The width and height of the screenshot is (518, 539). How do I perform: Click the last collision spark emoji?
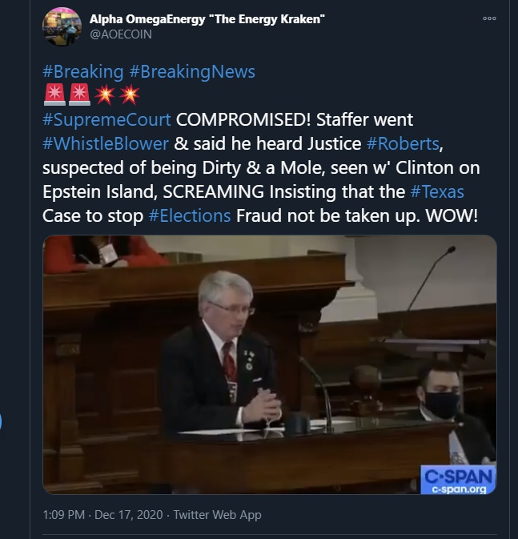click(130, 95)
